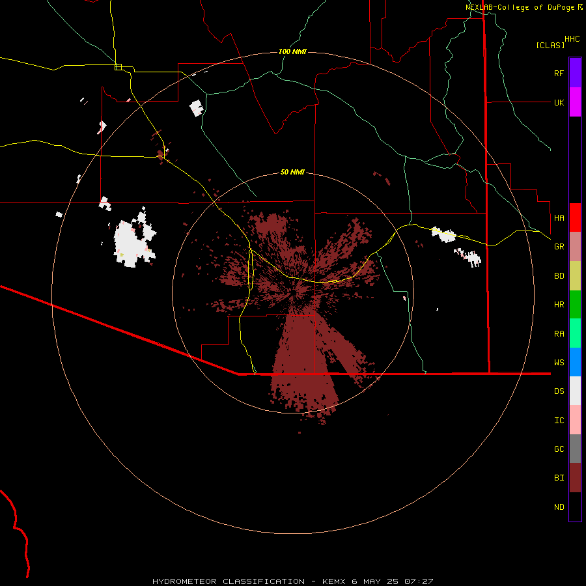
Task: Click the BI dark-red legend swatch
Action: [x=575, y=478]
